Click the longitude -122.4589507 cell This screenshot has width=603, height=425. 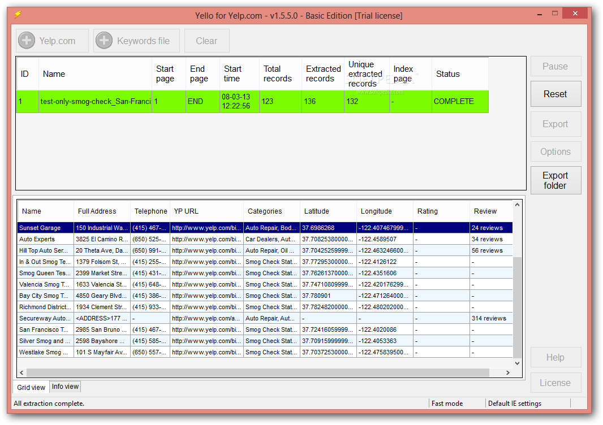pos(385,239)
